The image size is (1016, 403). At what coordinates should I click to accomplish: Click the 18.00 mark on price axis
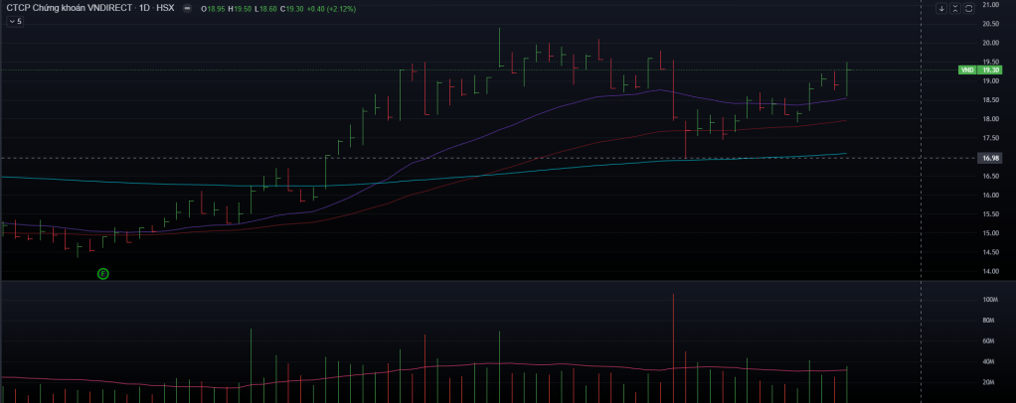[989, 119]
